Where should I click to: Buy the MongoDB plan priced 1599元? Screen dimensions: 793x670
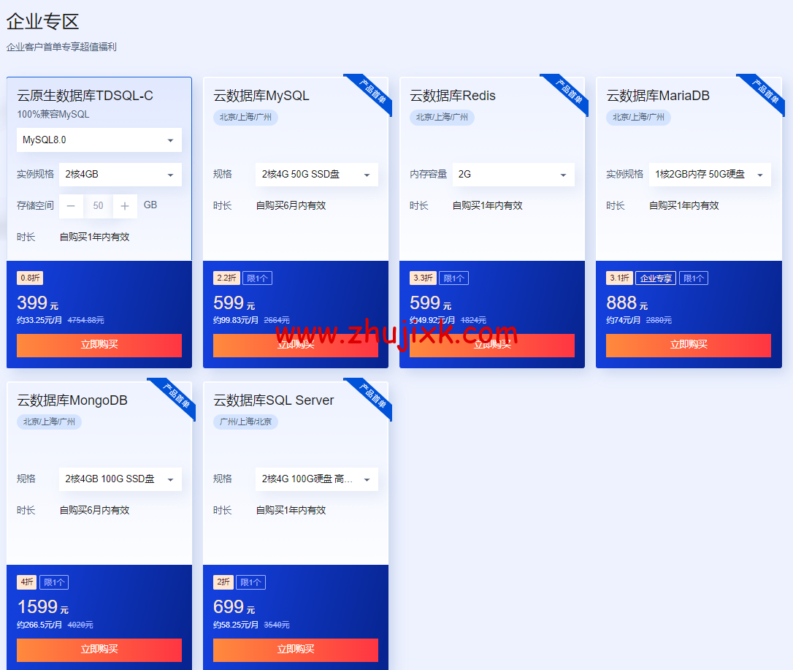pyautogui.click(x=99, y=650)
